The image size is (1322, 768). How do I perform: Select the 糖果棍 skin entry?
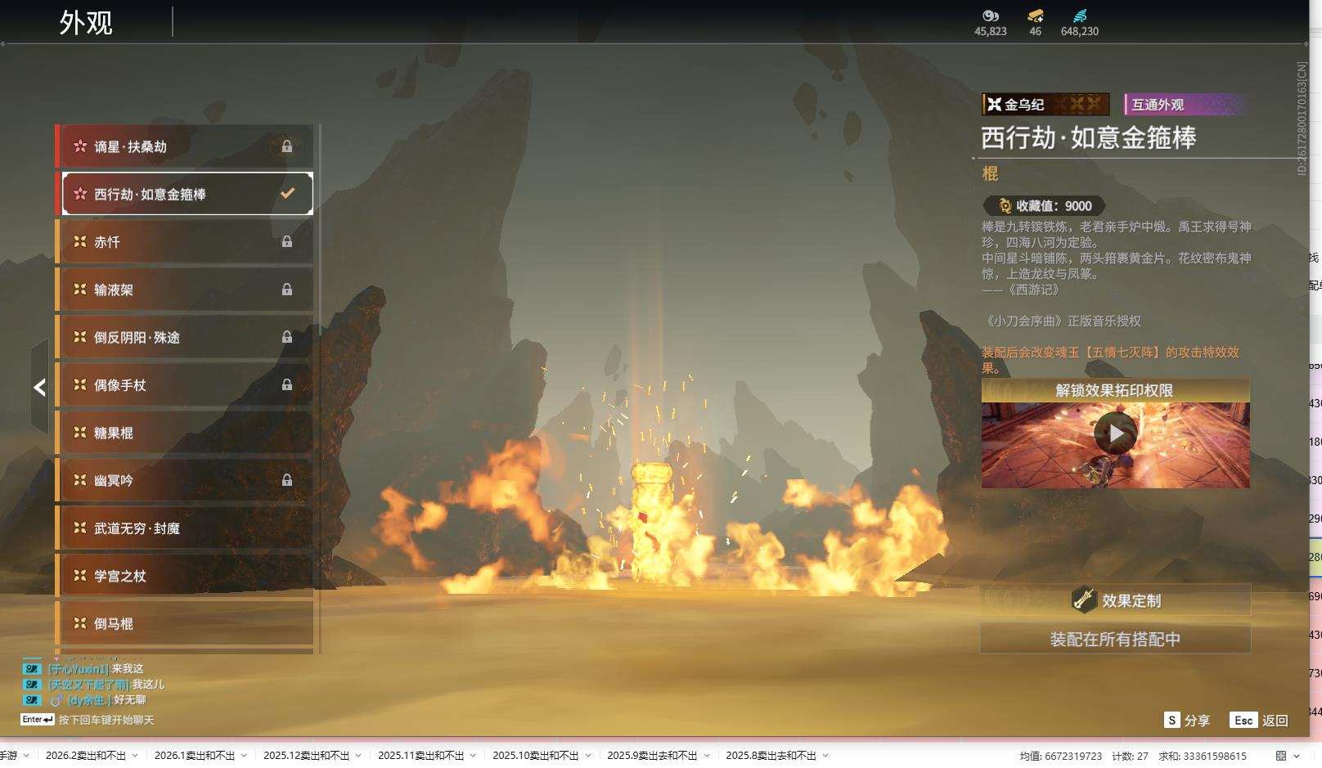pos(184,433)
